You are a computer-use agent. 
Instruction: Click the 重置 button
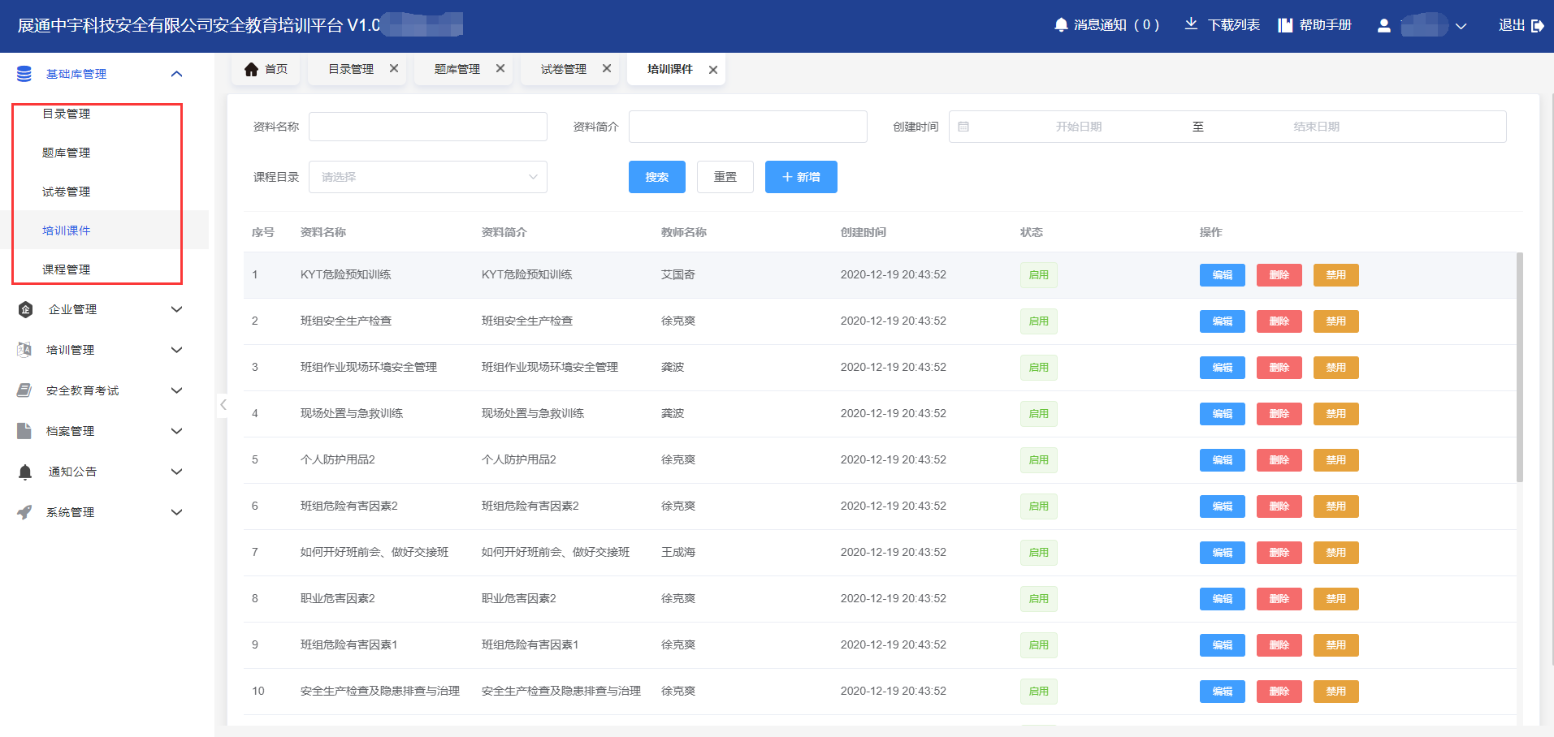[x=725, y=177]
